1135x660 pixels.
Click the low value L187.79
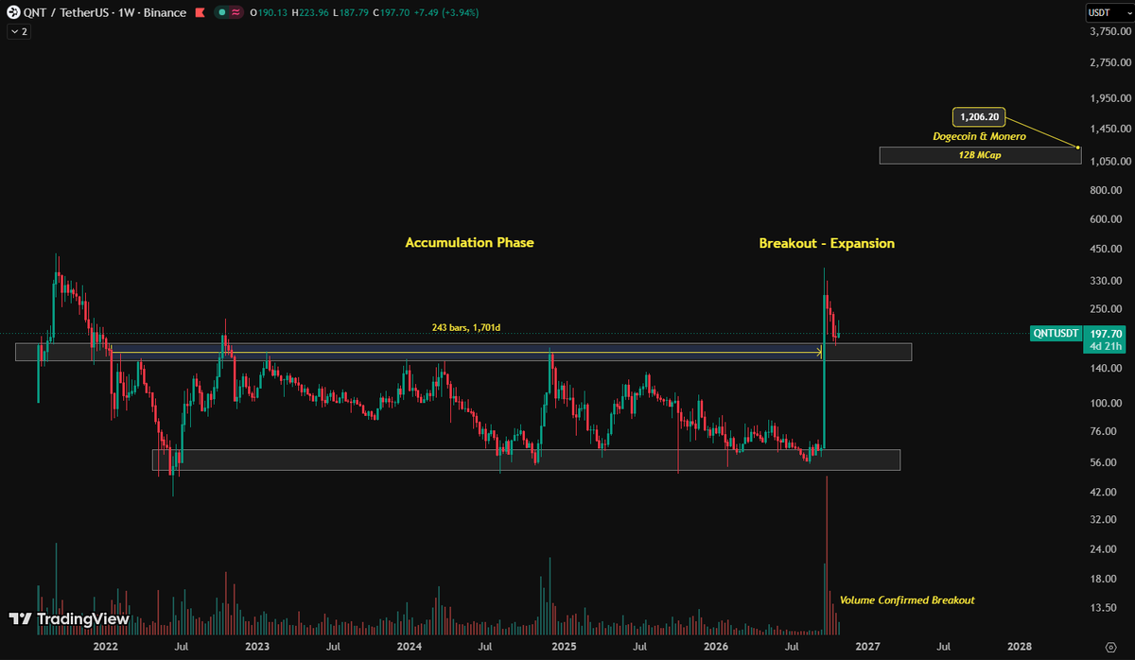point(351,12)
